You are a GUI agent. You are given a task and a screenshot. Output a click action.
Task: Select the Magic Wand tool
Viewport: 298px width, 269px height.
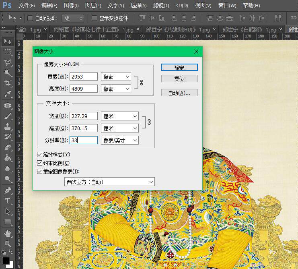click(x=8, y=72)
